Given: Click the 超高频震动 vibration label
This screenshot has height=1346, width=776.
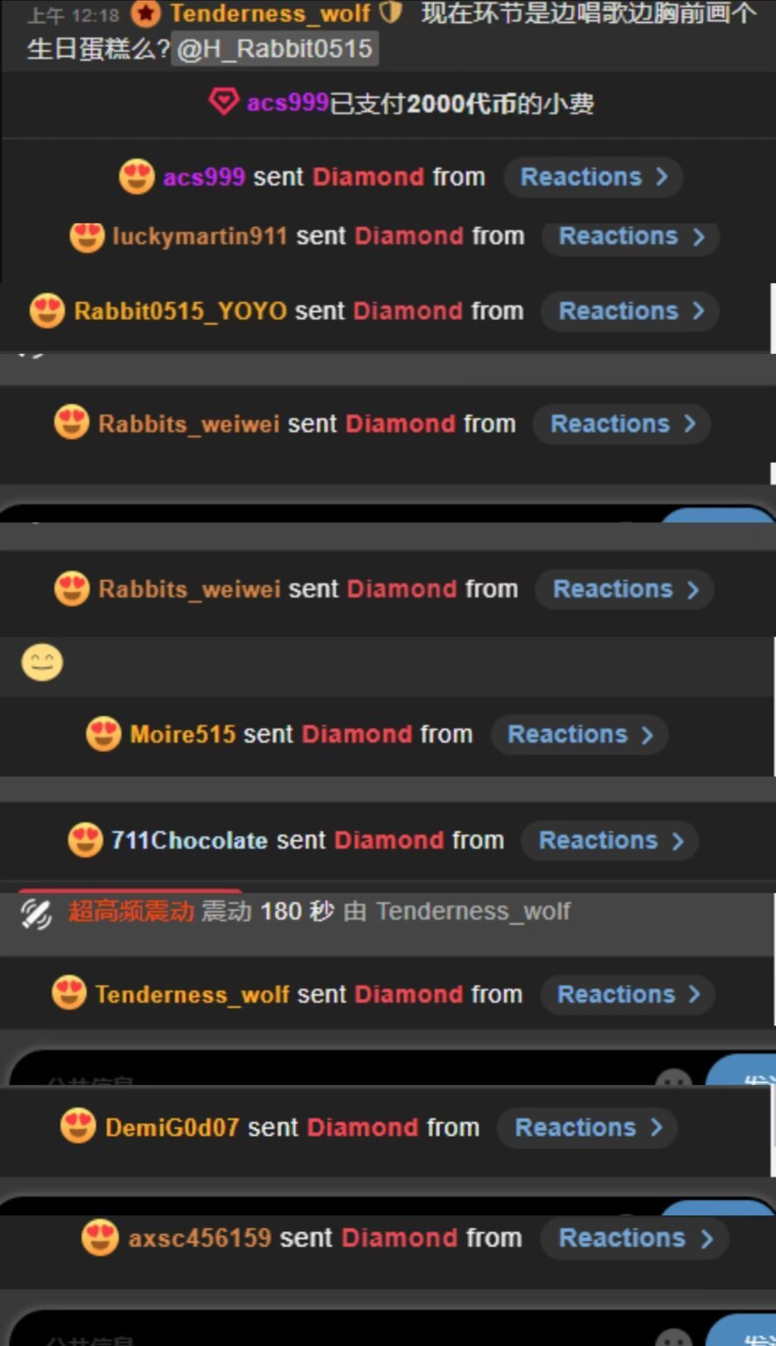Looking at the screenshot, I should pos(131,911).
